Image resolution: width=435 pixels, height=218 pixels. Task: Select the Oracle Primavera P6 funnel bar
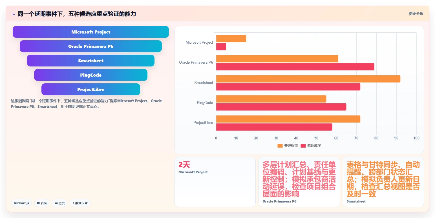click(91, 46)
